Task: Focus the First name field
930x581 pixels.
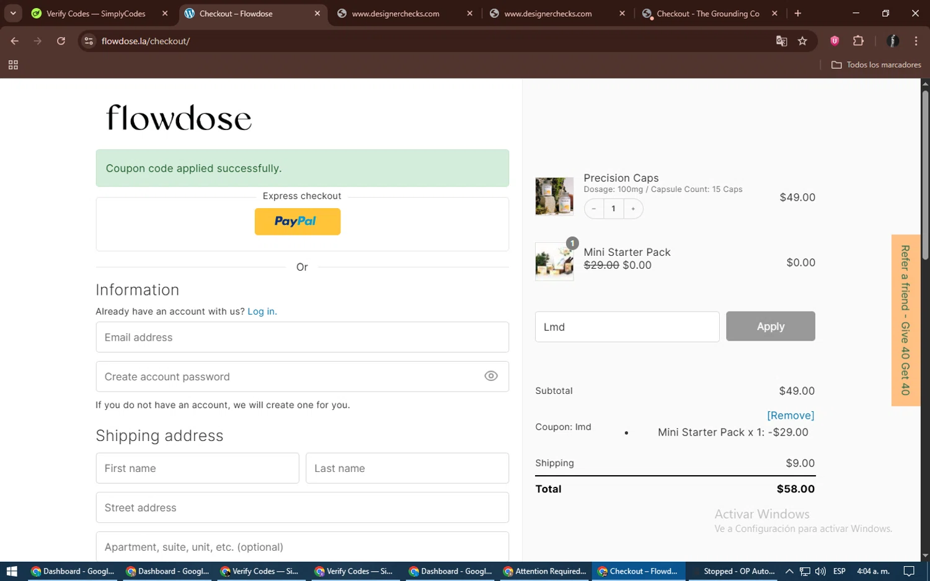Action: pyautogui.click(x=197, y=468)
